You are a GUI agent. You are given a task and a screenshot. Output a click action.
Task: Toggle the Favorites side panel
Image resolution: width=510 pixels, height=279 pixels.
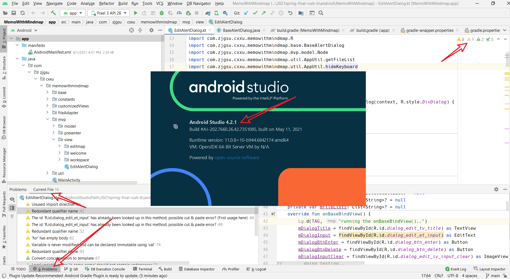(4, 237)
